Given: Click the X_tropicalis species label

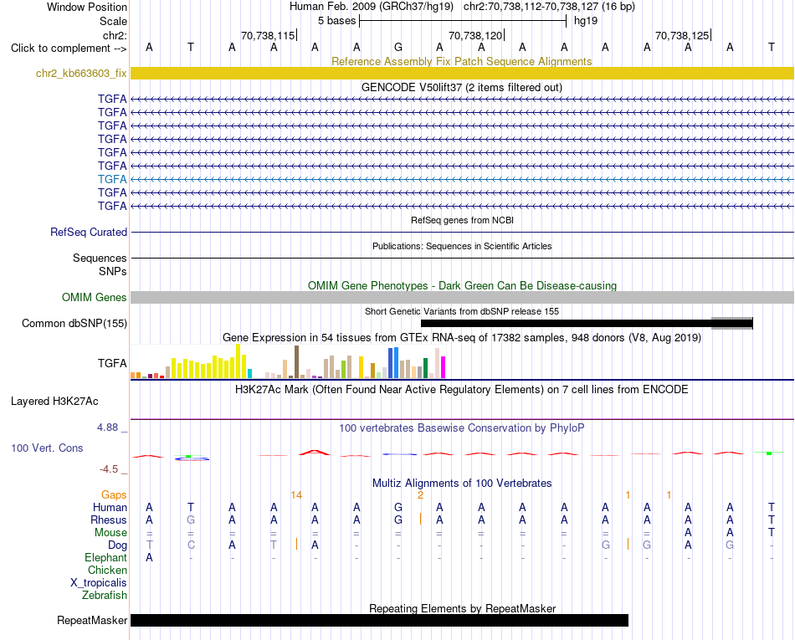Looking at the screenshot, I should pos(99,583).
